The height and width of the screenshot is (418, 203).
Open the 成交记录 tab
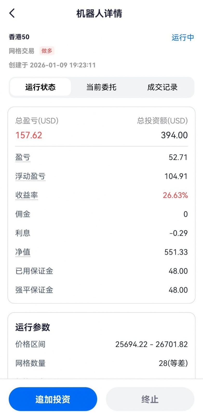click(162, 87)
